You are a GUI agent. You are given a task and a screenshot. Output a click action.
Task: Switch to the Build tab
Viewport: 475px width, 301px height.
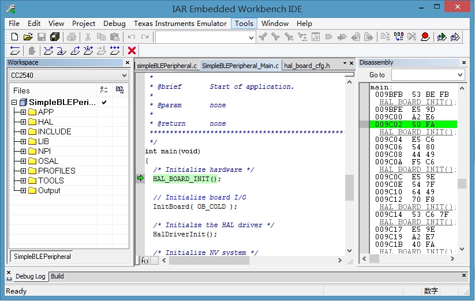pyautogui.click(x=57, y=276)
